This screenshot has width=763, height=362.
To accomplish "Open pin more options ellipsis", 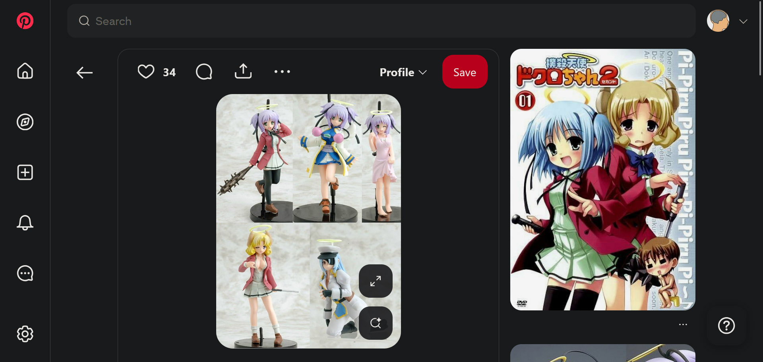I will [282, 72].
